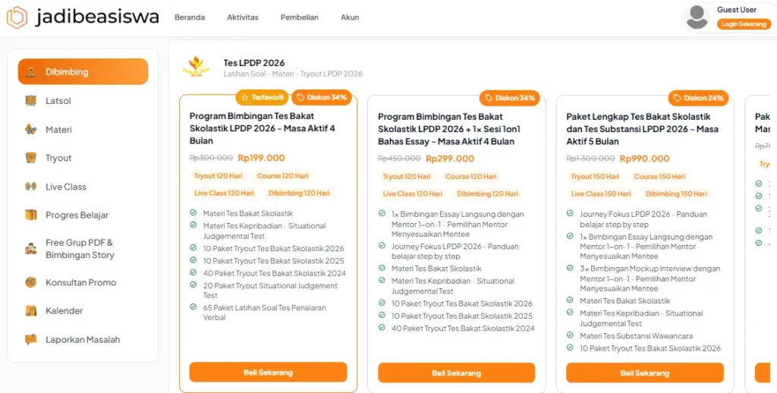Click the Login Sekarang button

coord(744,24)
